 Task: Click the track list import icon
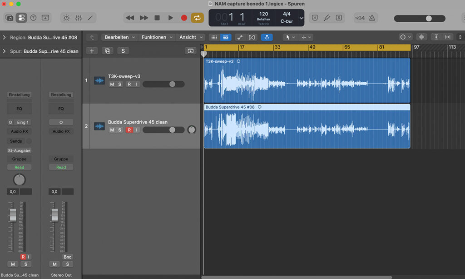(190, 51)
